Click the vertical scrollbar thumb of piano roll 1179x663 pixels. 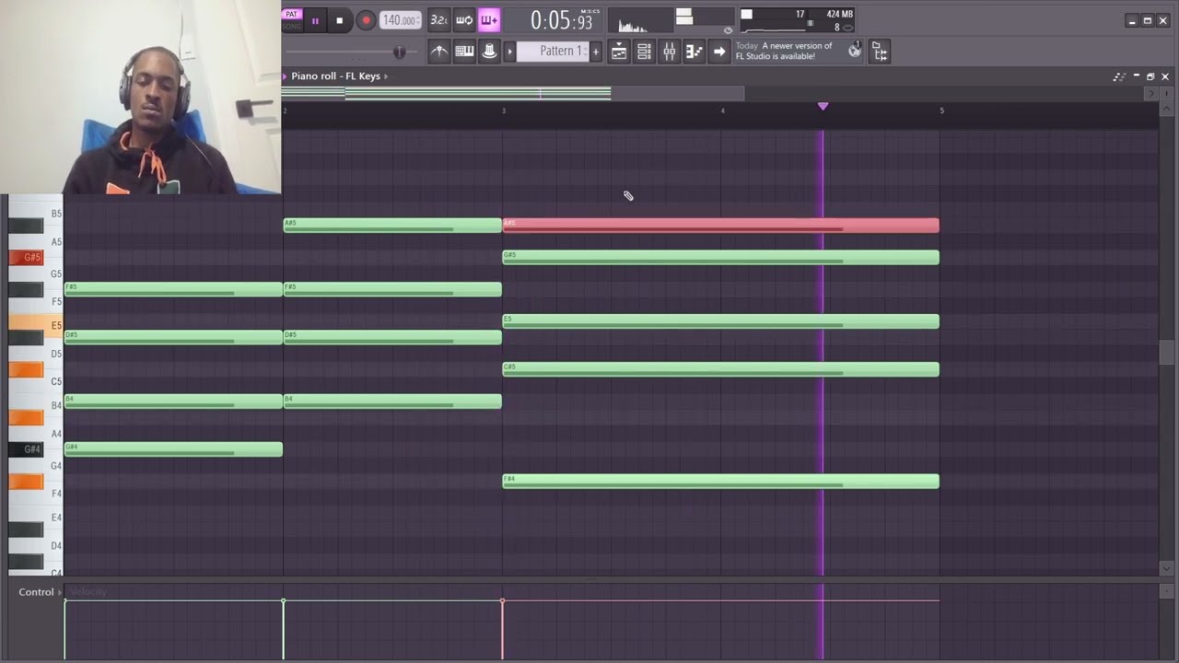pos(1167,353)
